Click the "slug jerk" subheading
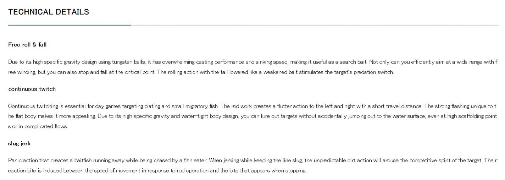Screen dimensions: 505x180 pos(19,144)
